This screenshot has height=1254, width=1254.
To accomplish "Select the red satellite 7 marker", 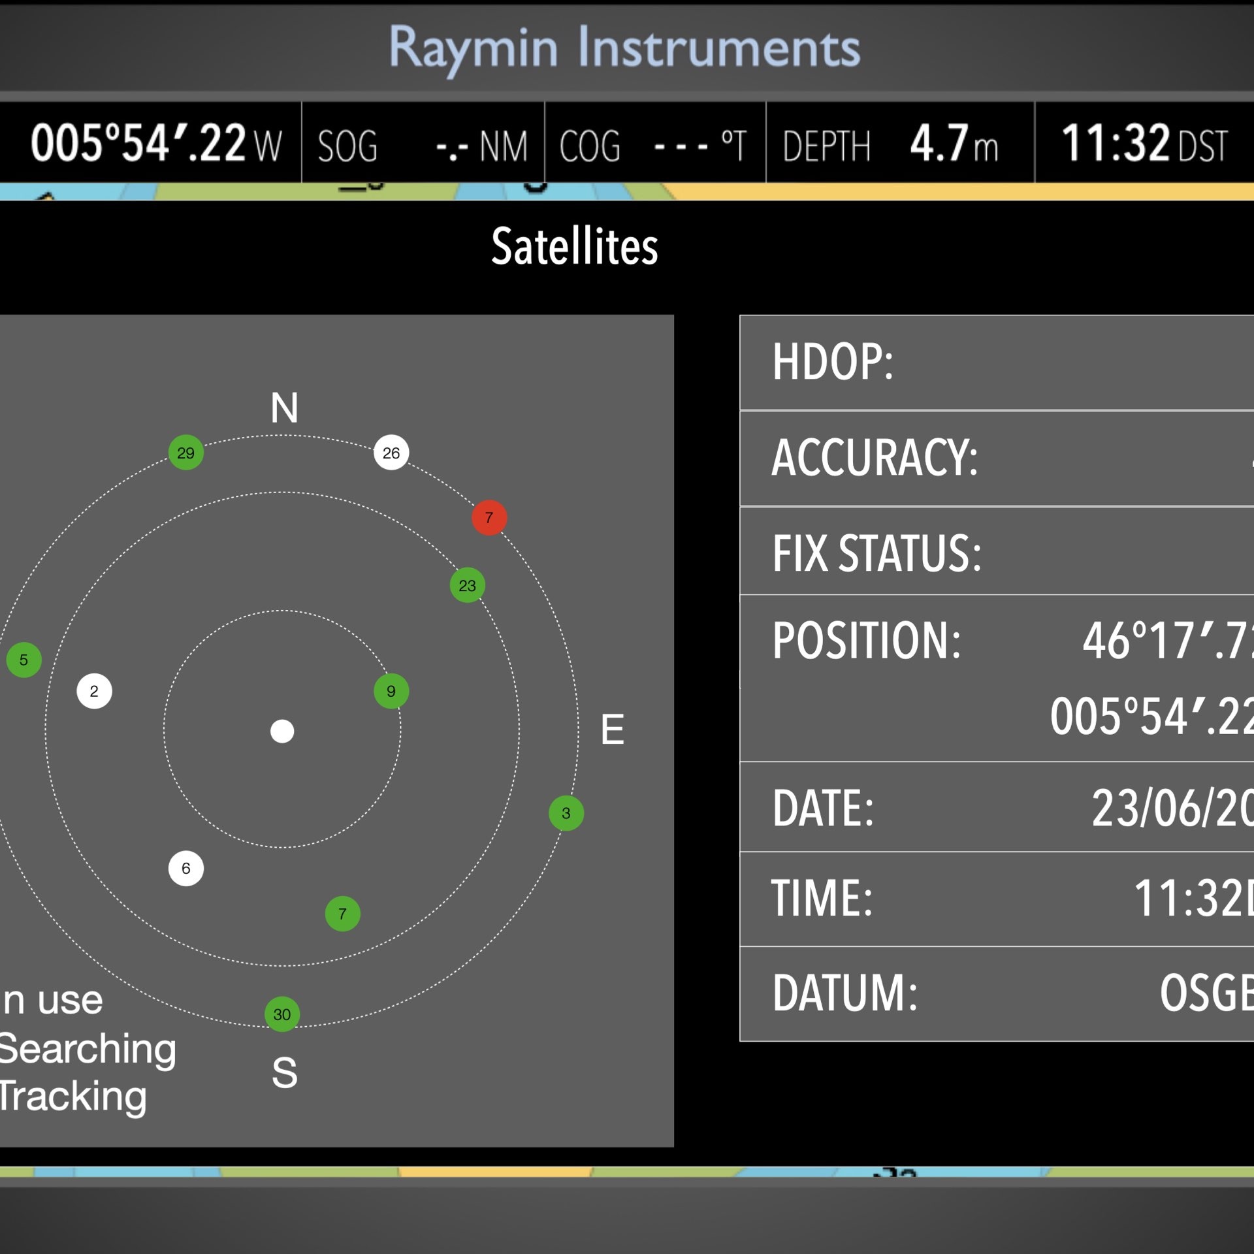I will click(x=489, y=518).
